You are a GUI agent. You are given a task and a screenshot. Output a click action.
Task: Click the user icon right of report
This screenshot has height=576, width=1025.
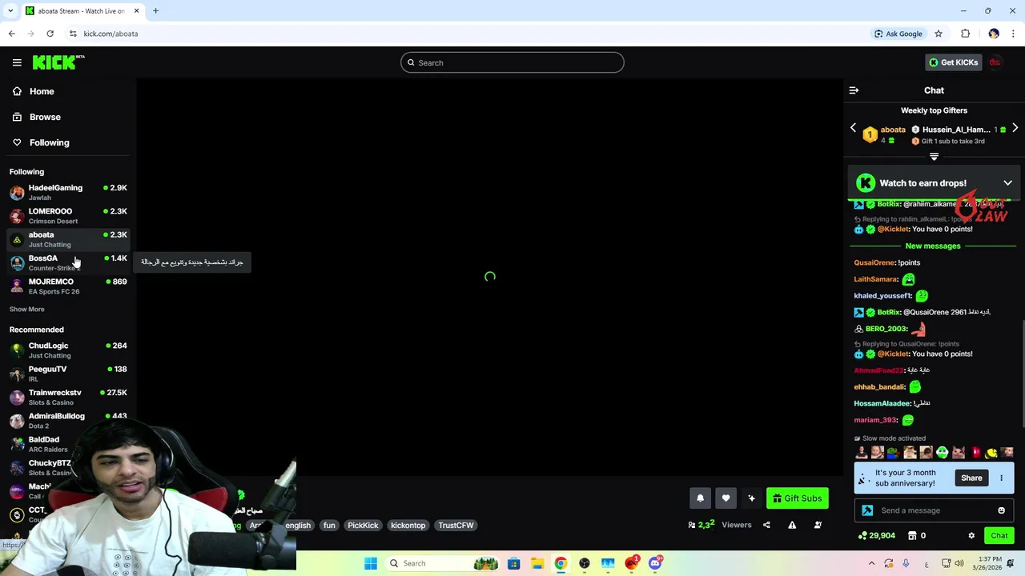click(818, 525)
